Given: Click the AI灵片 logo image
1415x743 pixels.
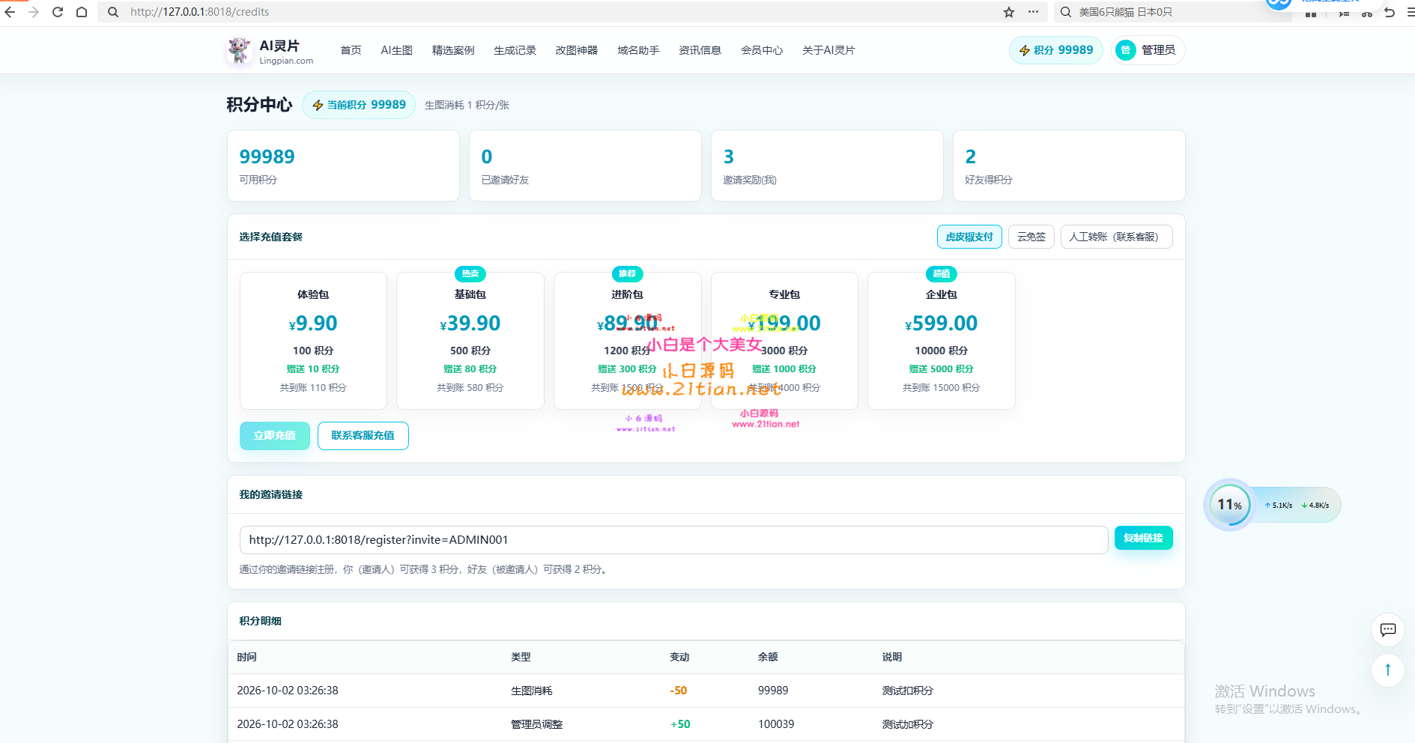Looking at the screenshot, I should coord(240,50).
